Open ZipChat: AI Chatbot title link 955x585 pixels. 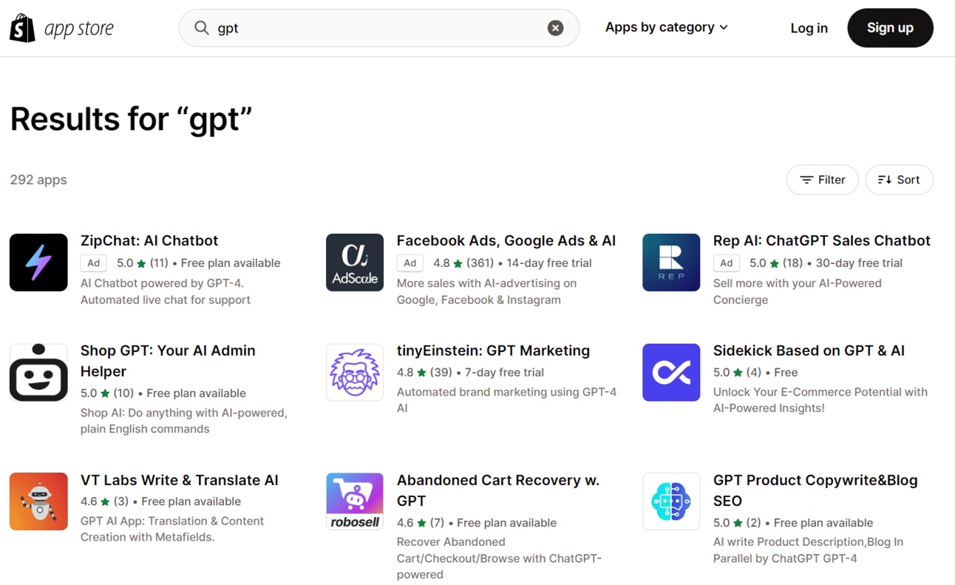pyautogui.click(x=149, y=240)
